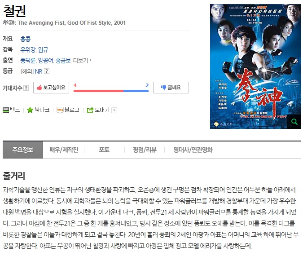Click the question mark beside NR rating
This screenshot has width=303, height=256.
(47, 71)
